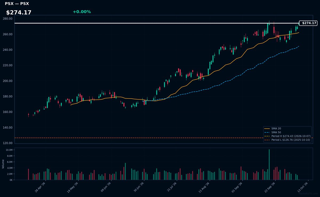Click the Volume axis title
The width and height of the screenshot is (320, 197).
pyautogui.click(x=3, y=164)
